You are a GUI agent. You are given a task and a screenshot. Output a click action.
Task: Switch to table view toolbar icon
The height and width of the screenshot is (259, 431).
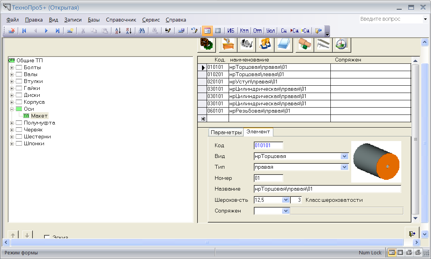(x=218, y=31)
